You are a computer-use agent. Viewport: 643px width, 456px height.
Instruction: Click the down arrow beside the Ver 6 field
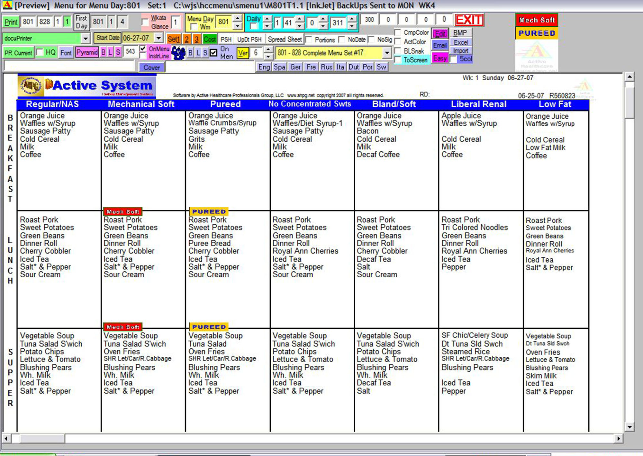point(268,57)
